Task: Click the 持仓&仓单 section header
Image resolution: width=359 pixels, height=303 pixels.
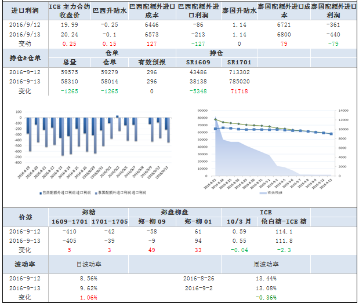Action: coord(26,57)
